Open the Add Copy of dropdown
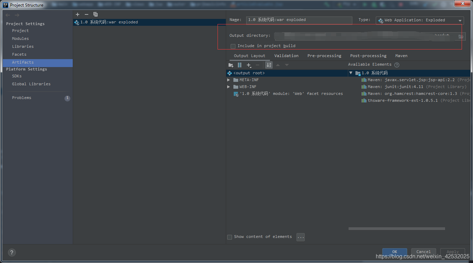This screenshot has height=263, width=473. (x=249, y=65)
